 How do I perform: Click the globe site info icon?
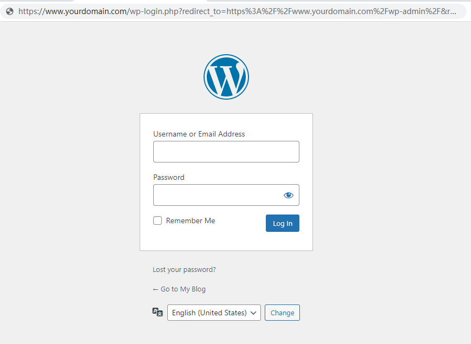(9, 11)
